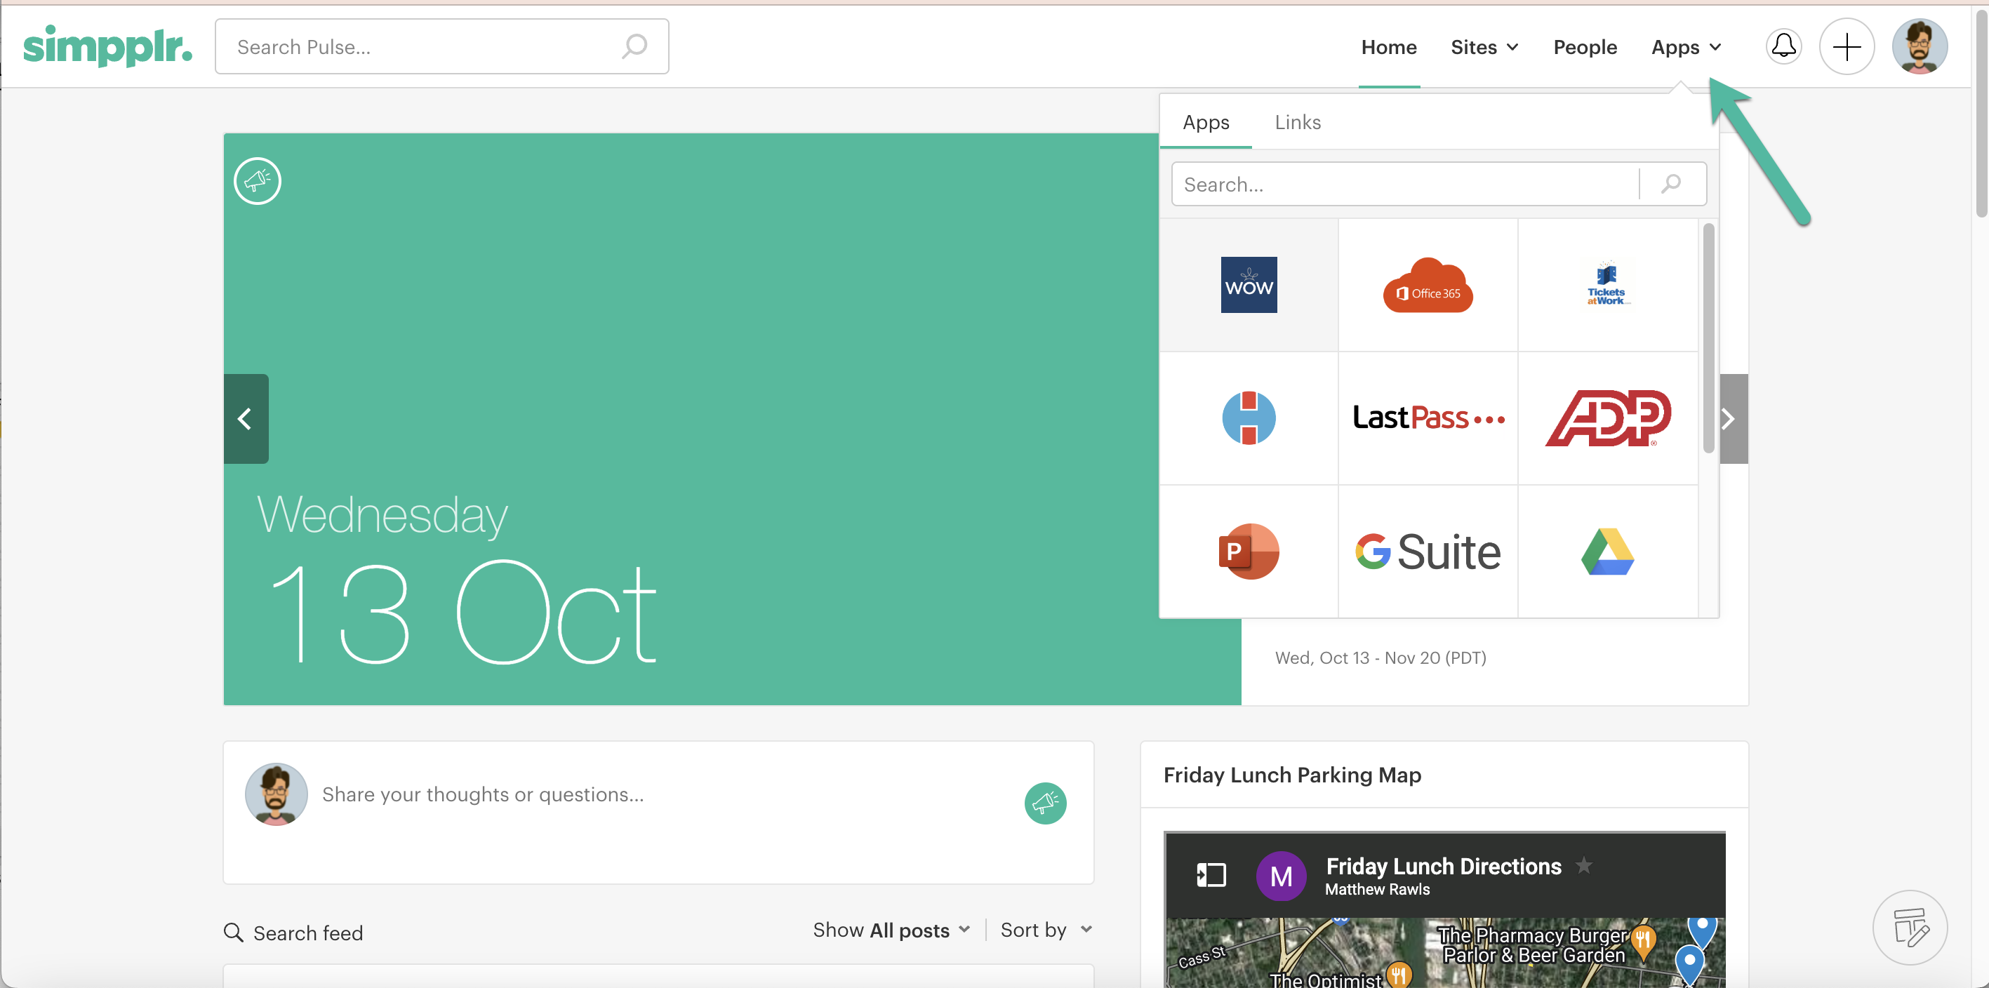The height and width of the screenshot is (988, 1989).
Task: Click the green megaphone in post box
Action: point(1046,803)
